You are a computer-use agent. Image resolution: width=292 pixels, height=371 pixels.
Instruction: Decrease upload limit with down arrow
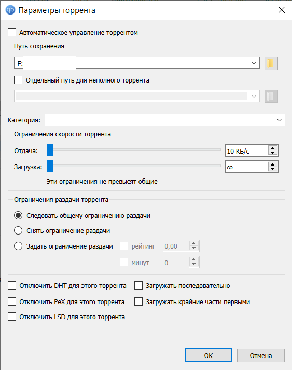[273, 153]
